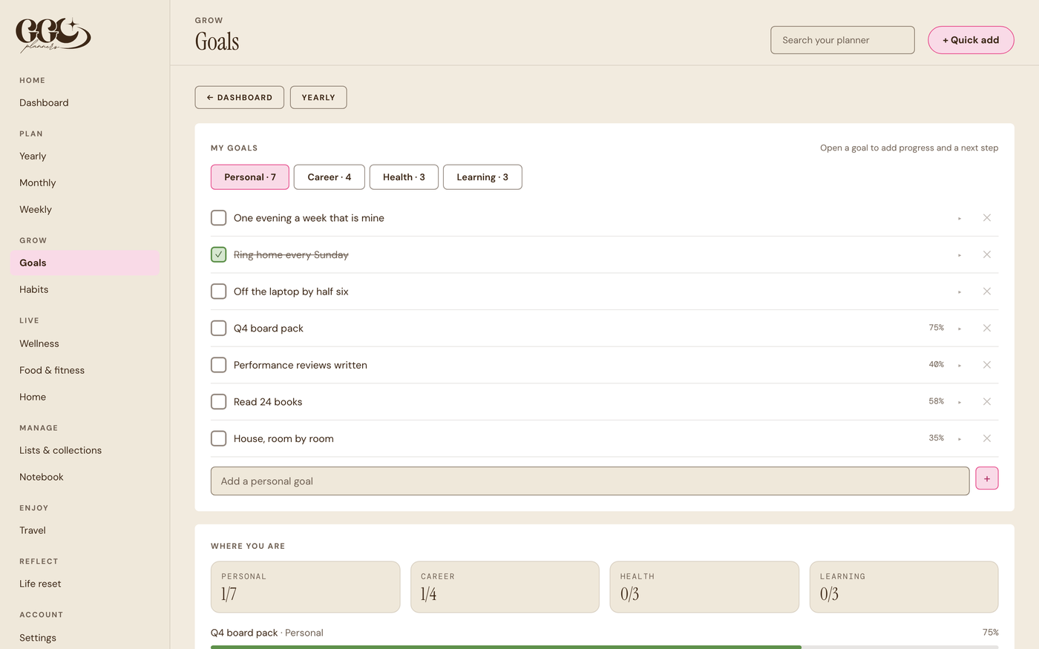The height and width of the screenshot is (649, 1039).
Task: Expand the Q4 board pack goal details
Action: point(960,329)
